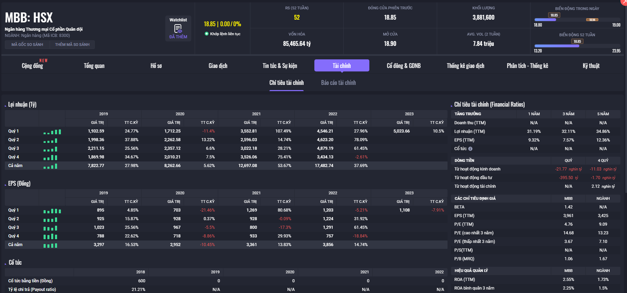Click the red close icon at top-right corner
The image size is (627, 293).
click(624, 2)
